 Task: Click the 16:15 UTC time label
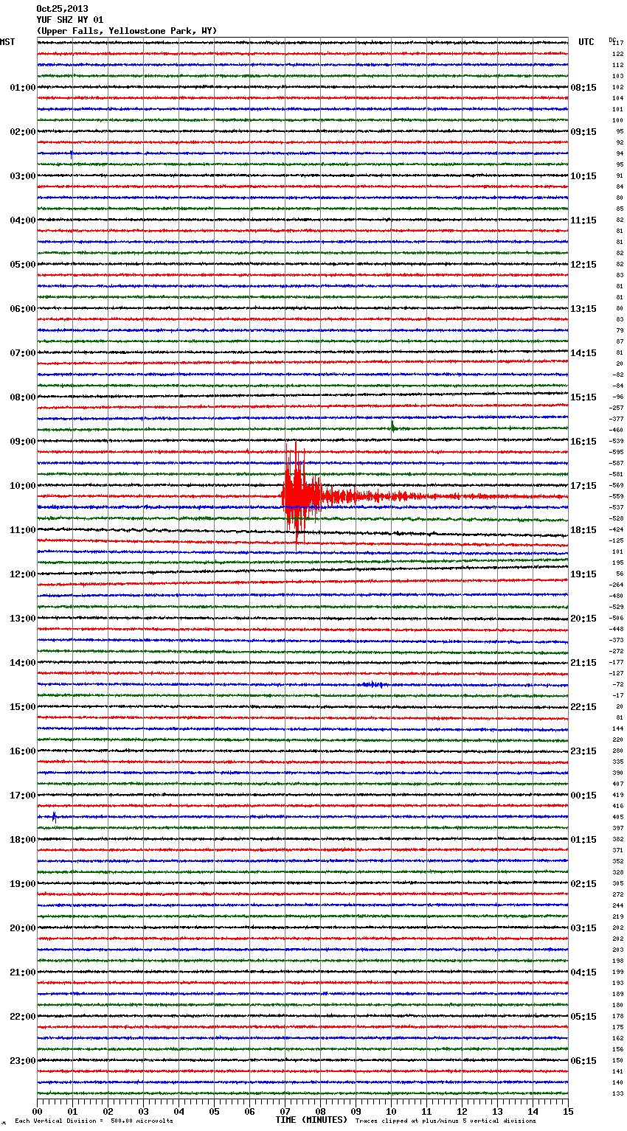point(583,442)
